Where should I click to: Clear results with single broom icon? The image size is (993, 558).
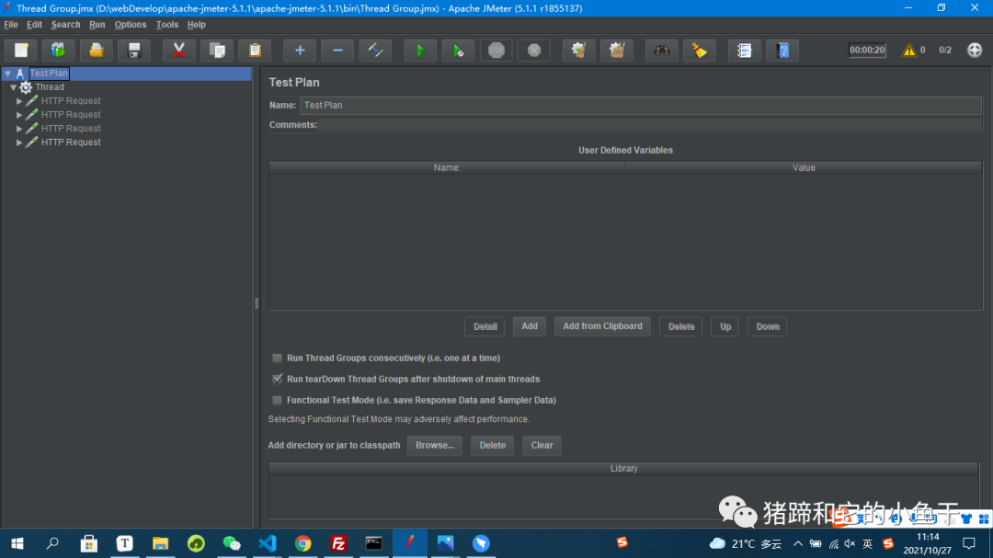tap(579, 50)
